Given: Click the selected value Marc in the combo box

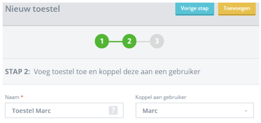Looking at the screenshot, I should click(x=150, y=111).
